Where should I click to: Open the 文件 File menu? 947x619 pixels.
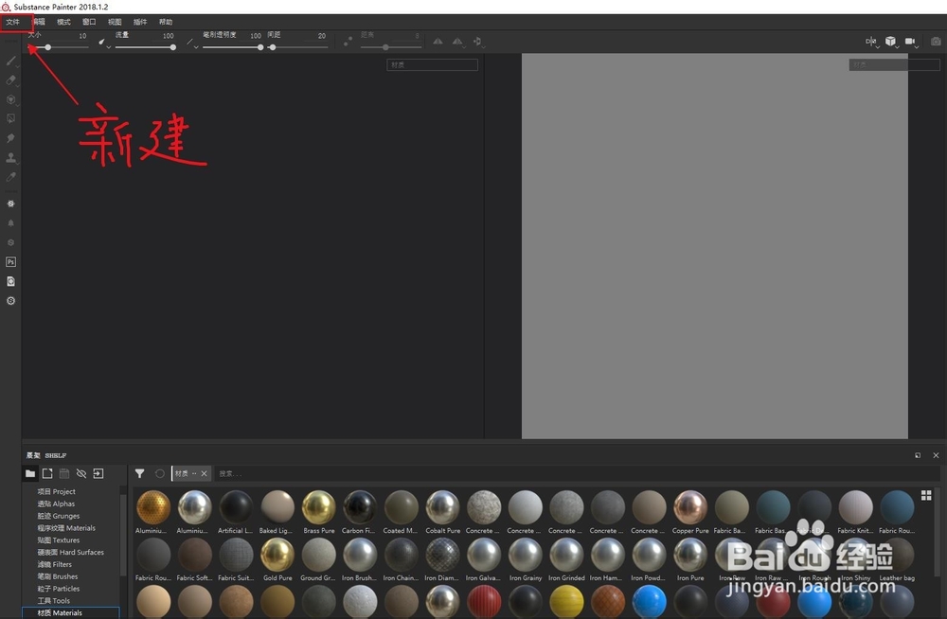pyautogui.click(x=12, y=22)
